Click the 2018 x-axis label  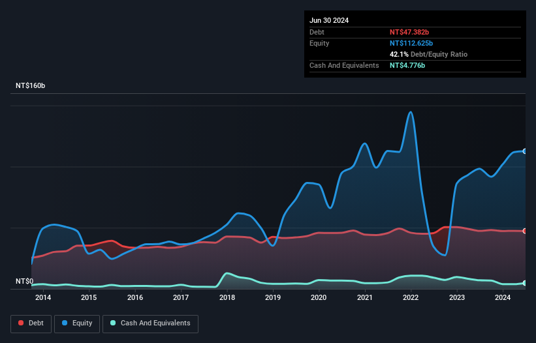point(227,297)
